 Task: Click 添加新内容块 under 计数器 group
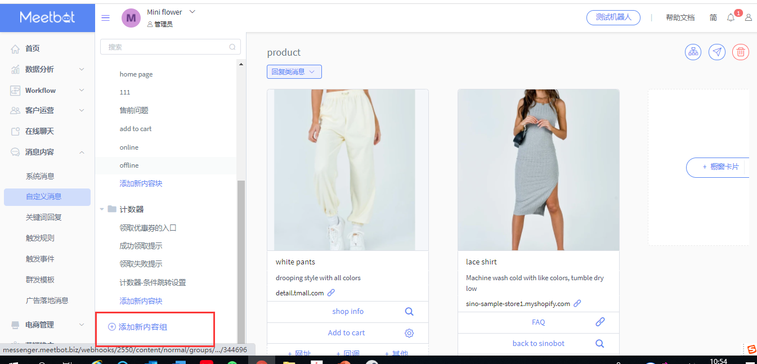[x=141, y=301]
